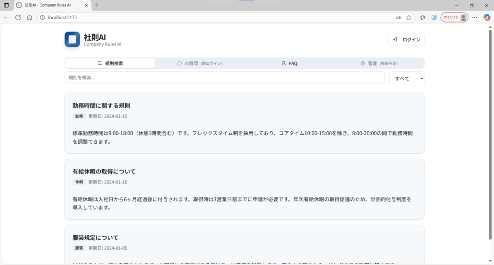
Task: Switch to the 規則検索 tab
Action: click(110, 63)
